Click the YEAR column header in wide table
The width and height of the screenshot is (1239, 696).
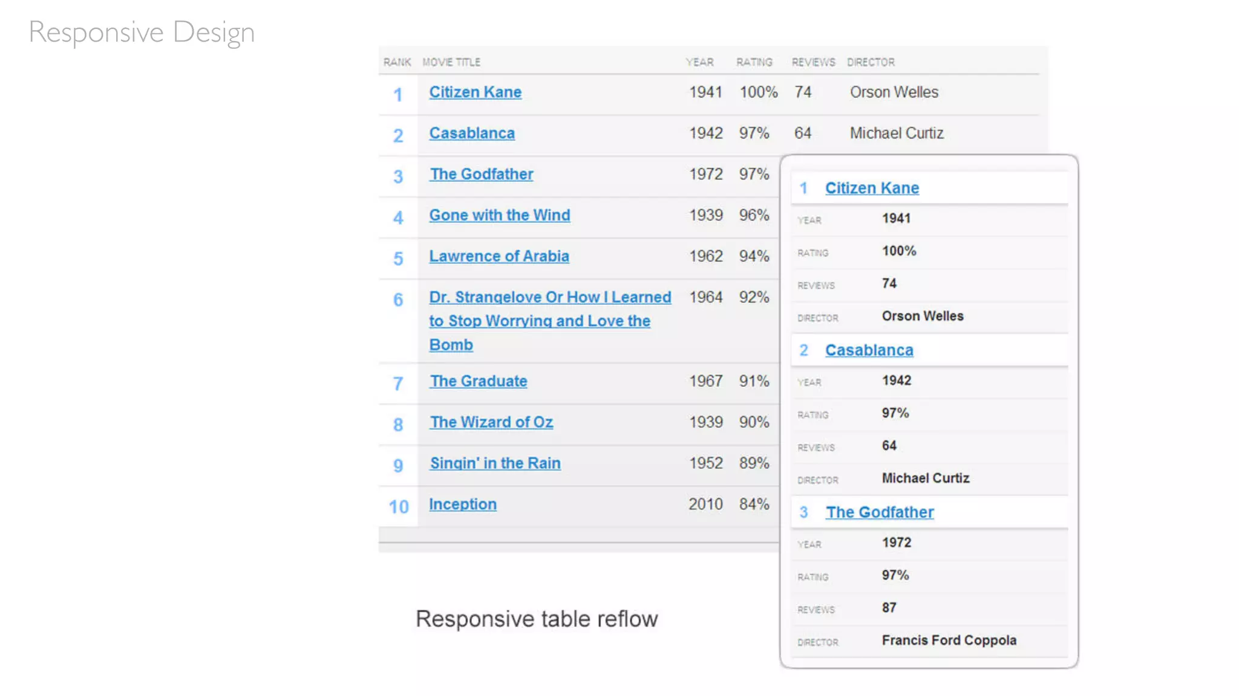(699, 62)
